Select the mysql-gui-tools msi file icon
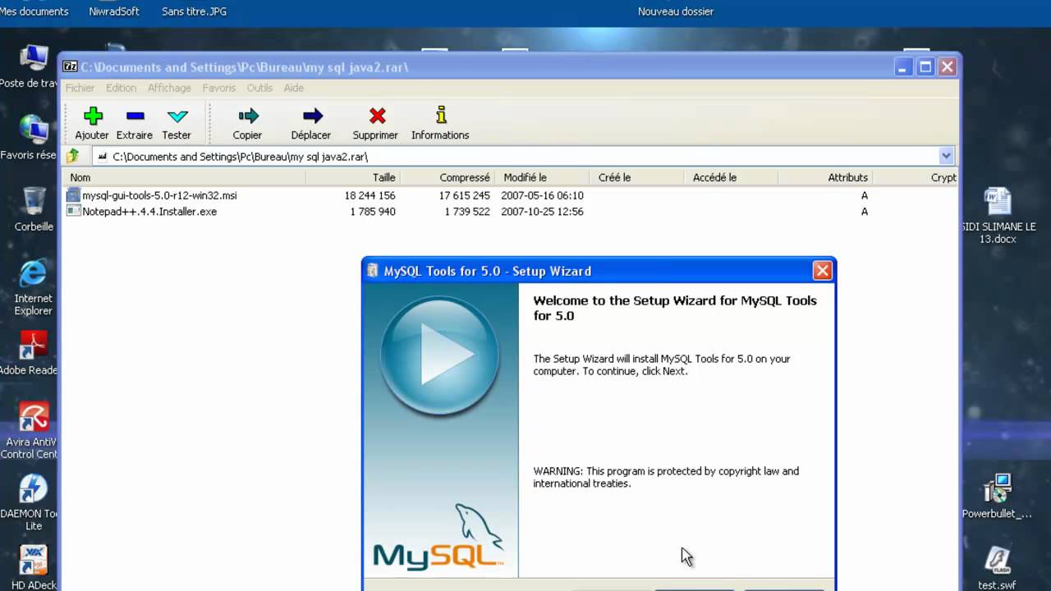The image size is (1051, 591). [73, 195]
